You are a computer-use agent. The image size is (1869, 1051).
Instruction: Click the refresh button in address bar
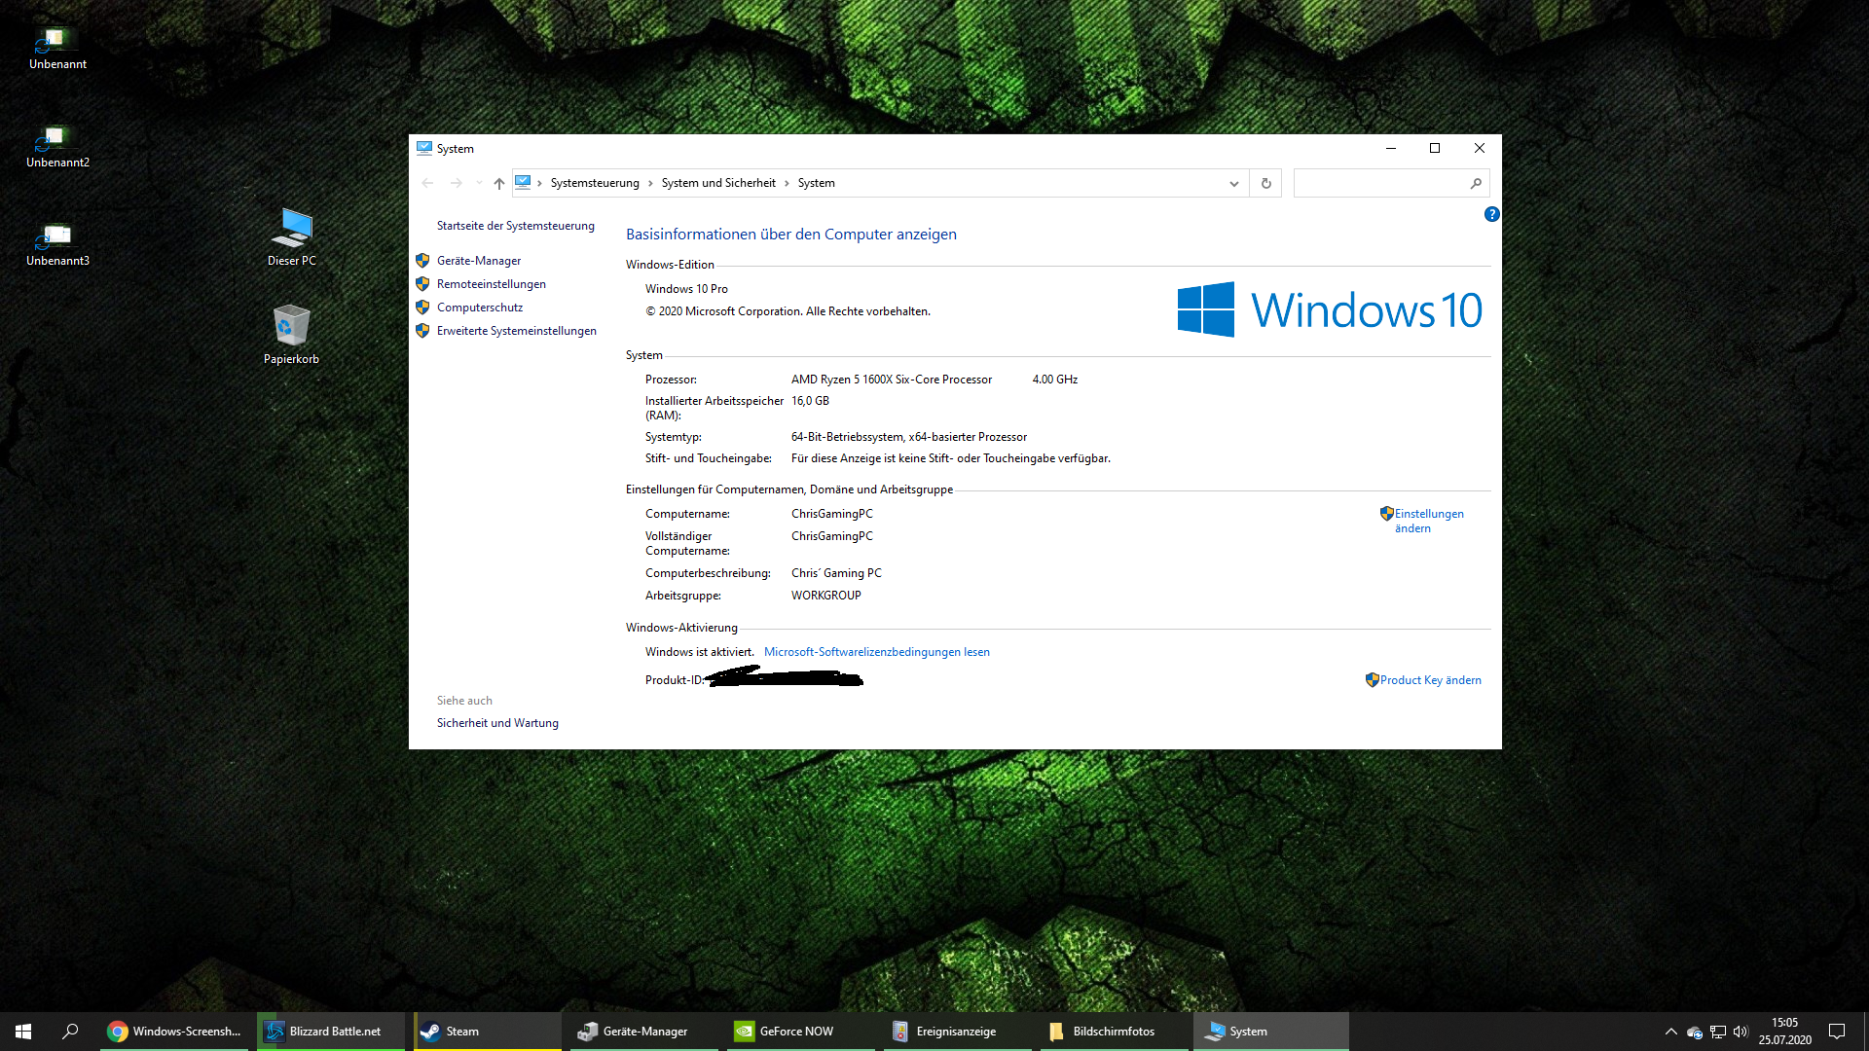(x=1265, y=183)
